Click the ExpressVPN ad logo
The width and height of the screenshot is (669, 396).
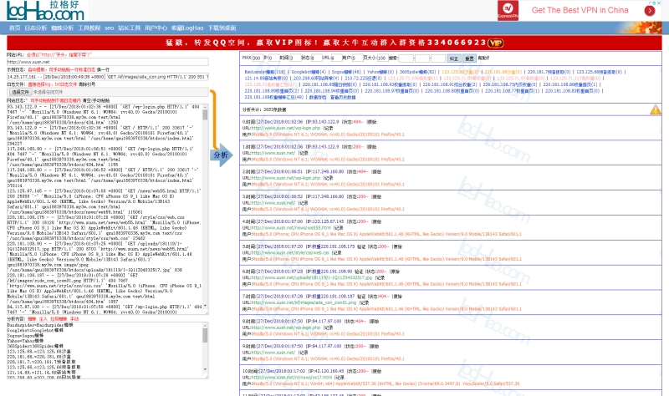coord(508,11)
